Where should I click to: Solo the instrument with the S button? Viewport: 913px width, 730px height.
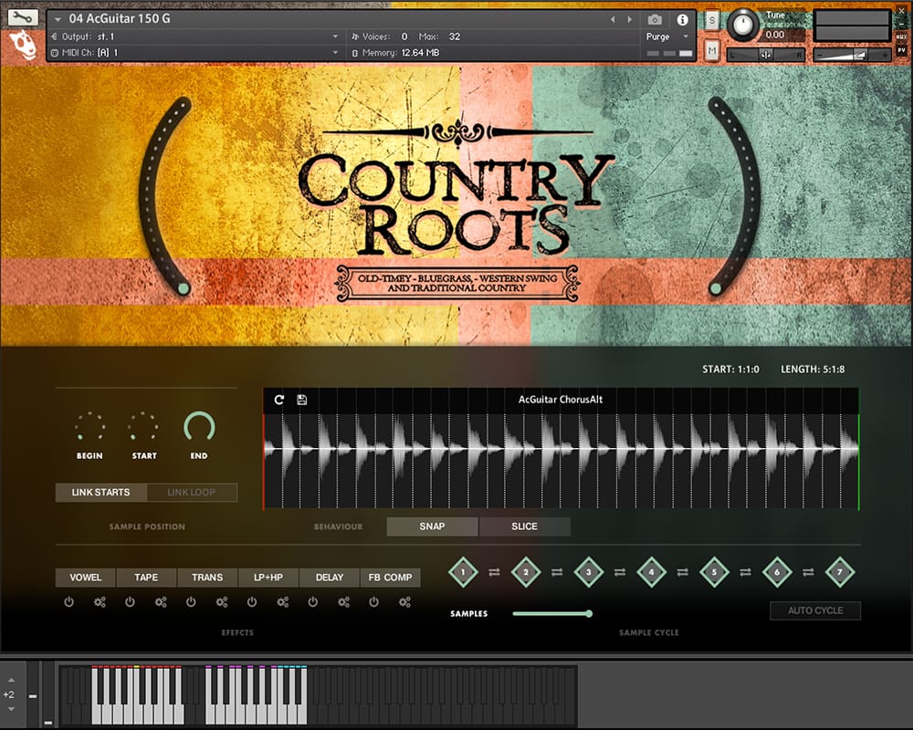[x=711, y=22]
